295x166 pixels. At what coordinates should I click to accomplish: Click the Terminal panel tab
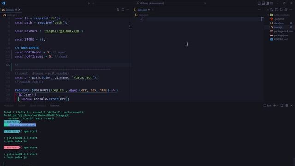55,106
